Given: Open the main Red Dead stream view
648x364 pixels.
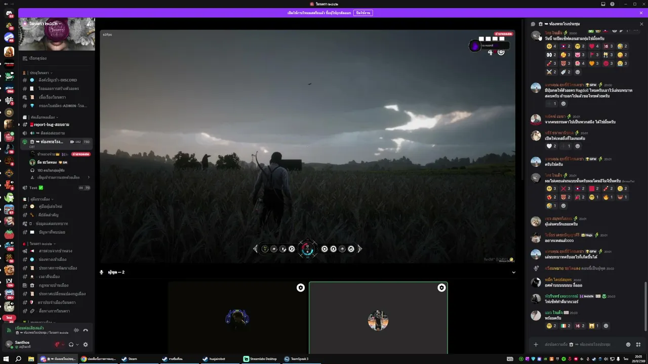Looking at the screenshot, I should click(307, 147).
